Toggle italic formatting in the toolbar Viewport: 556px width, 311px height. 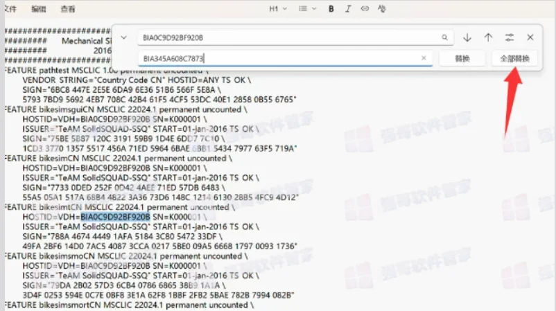[x=348, y=9]
